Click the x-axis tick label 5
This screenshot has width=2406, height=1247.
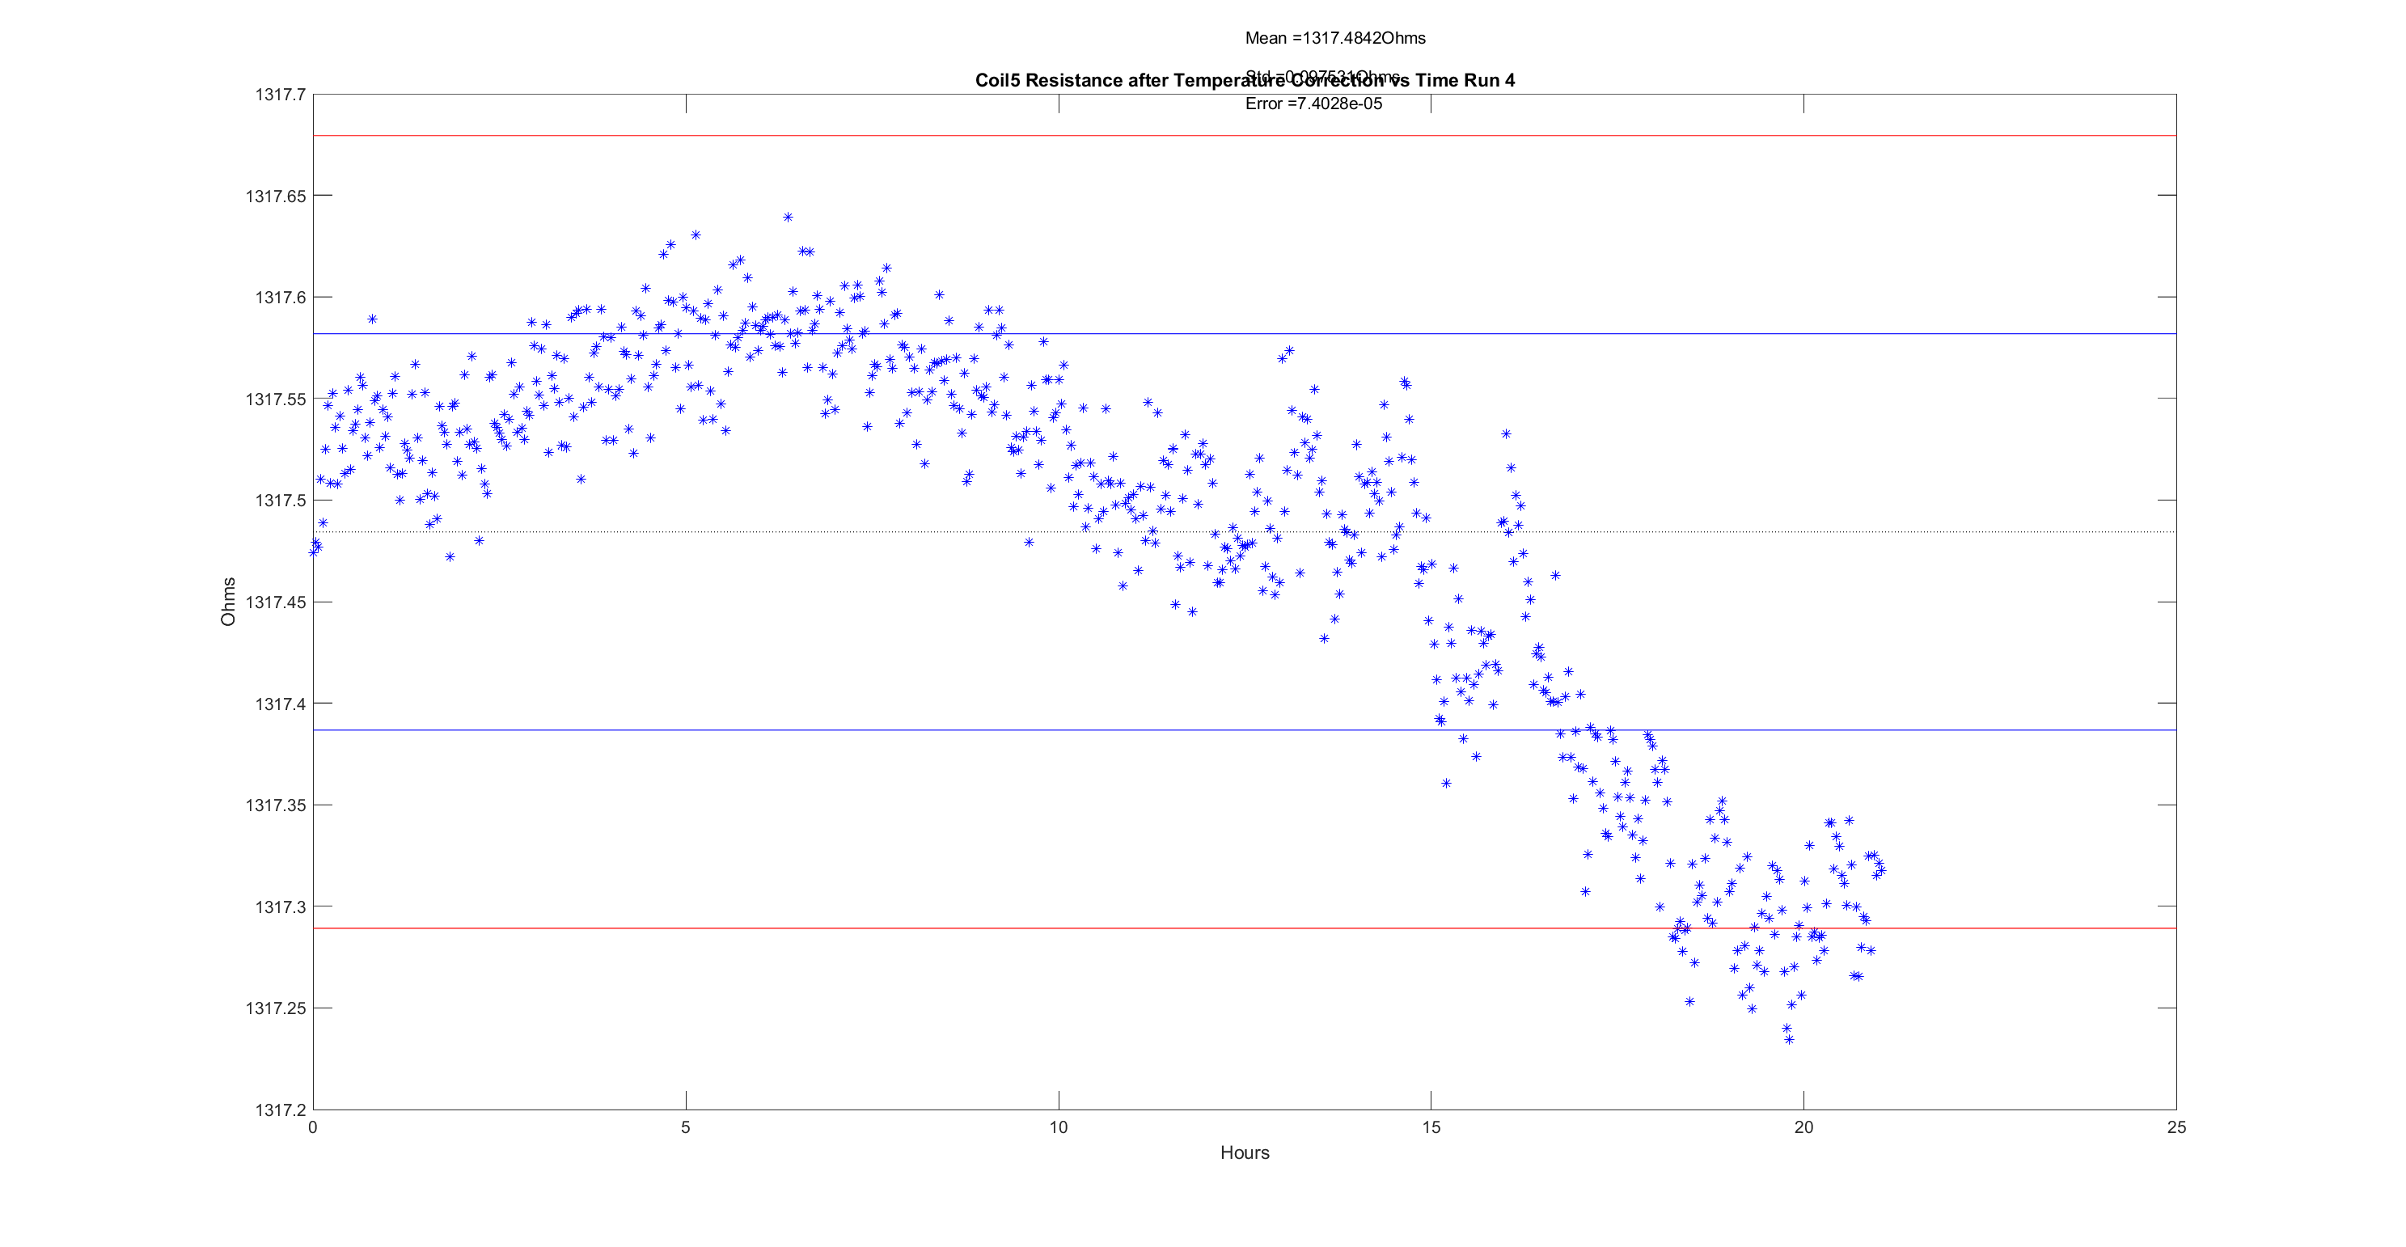coord(686,1127)
